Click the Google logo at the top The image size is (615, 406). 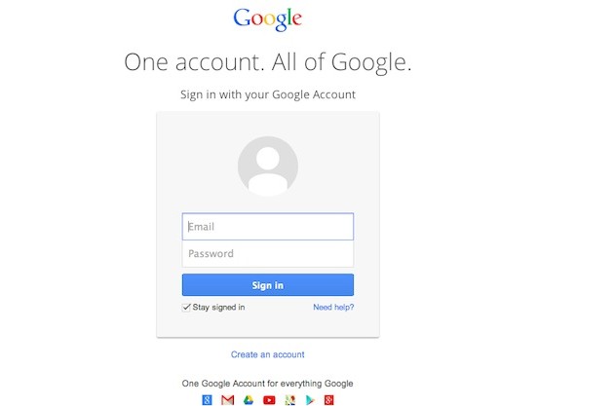(x=268, y=18)
